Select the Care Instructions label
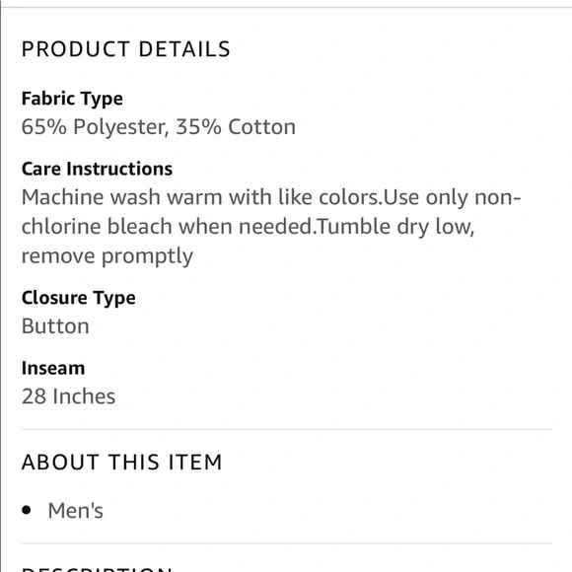The width and height of the screenshot is (572, 572). (97, 169)
